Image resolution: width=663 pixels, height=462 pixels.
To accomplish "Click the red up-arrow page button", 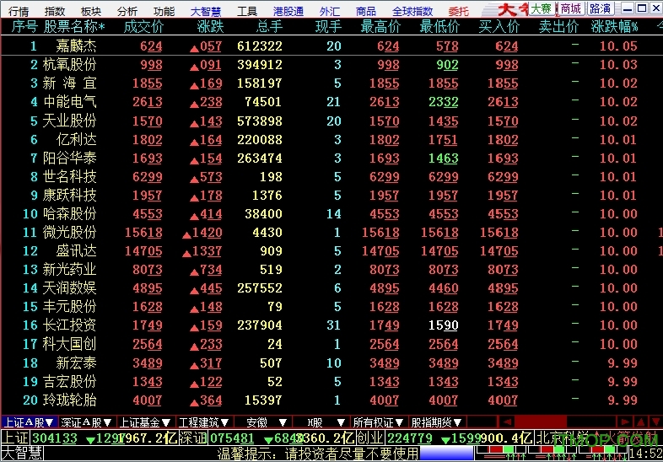I will pos(641,422).
